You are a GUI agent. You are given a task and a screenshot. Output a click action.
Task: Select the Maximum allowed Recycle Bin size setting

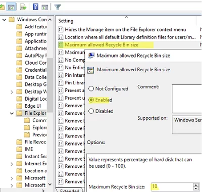(102, 45)
